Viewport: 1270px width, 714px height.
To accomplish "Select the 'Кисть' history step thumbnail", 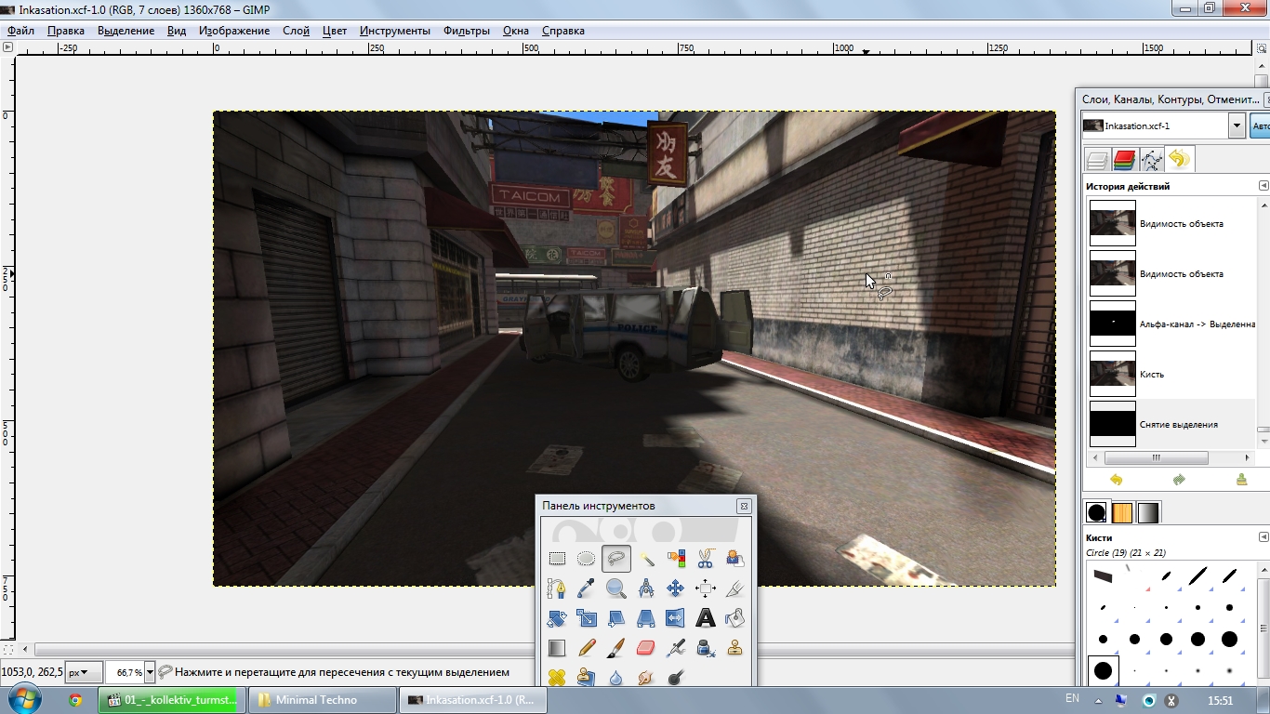I will pos(1113,374).
